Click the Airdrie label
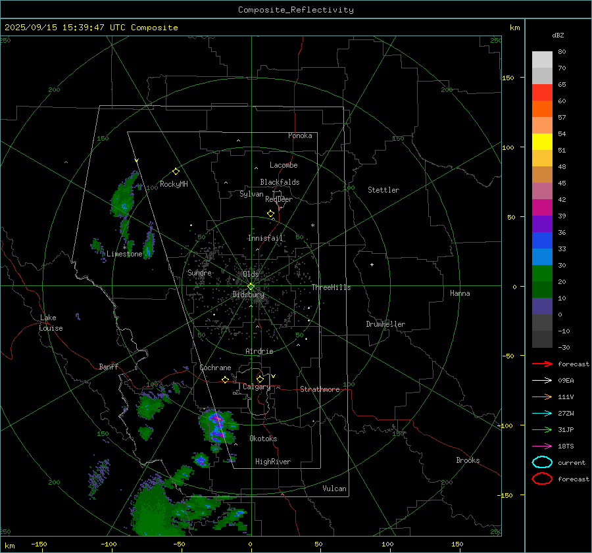 pyautogui.click(x=259, y=351)
